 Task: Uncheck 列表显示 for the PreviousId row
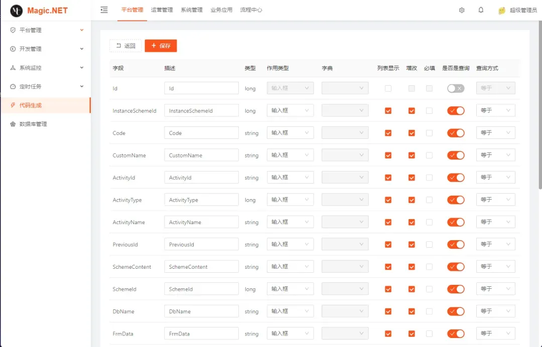click(x=388, y=245)
